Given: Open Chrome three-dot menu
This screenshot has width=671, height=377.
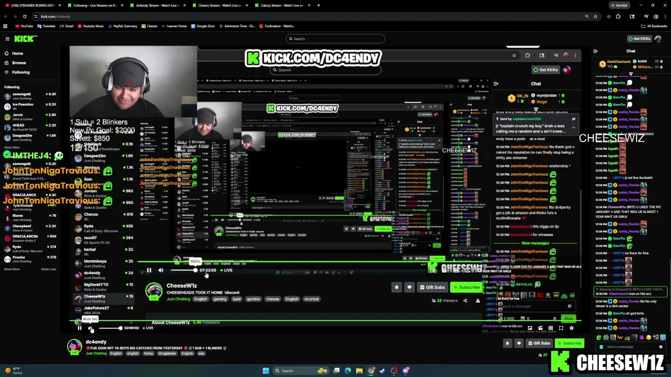Looking at the screenshot, I should pos(664,16).
